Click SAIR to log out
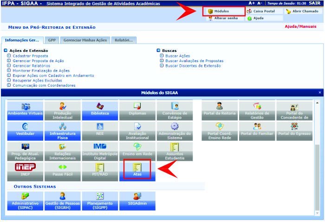 coord(314,3)
